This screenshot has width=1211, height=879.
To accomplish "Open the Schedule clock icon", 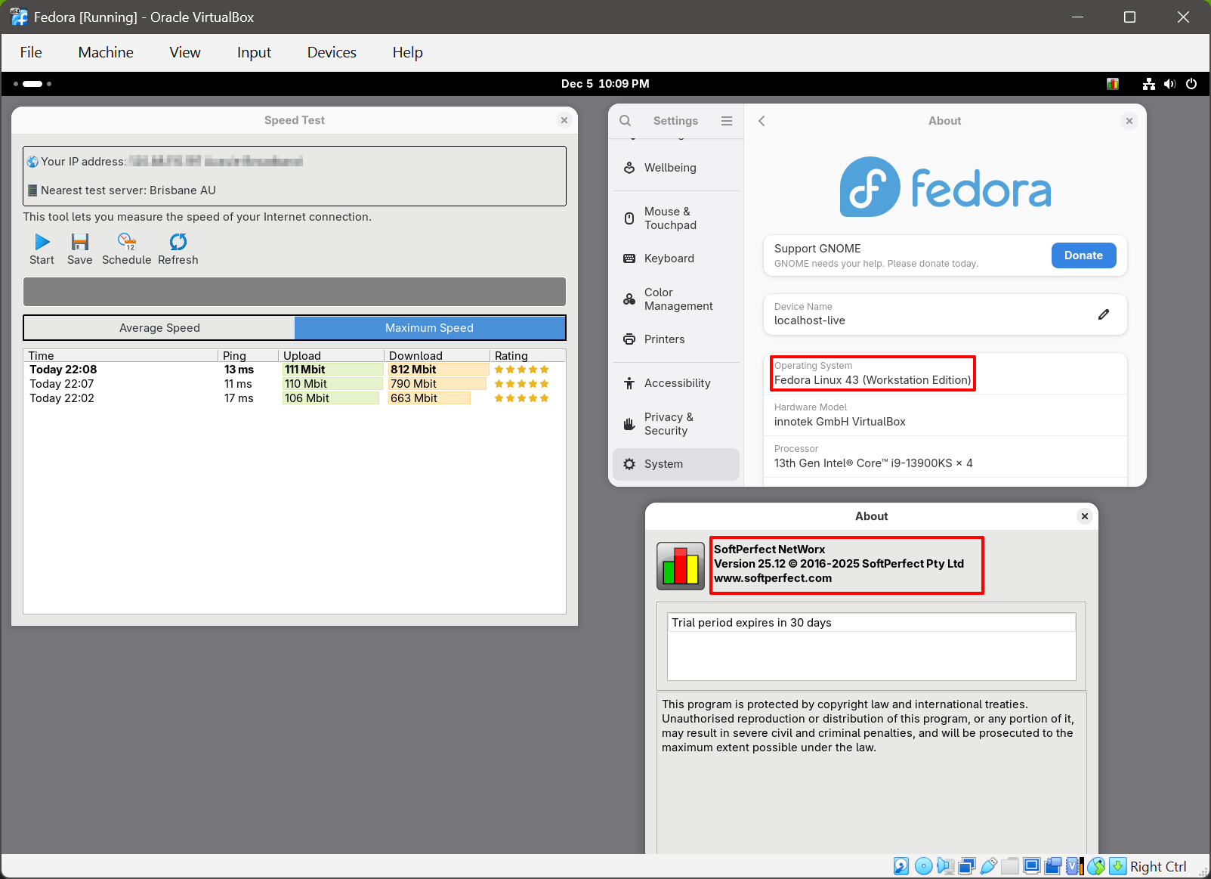I will point(126,242).
